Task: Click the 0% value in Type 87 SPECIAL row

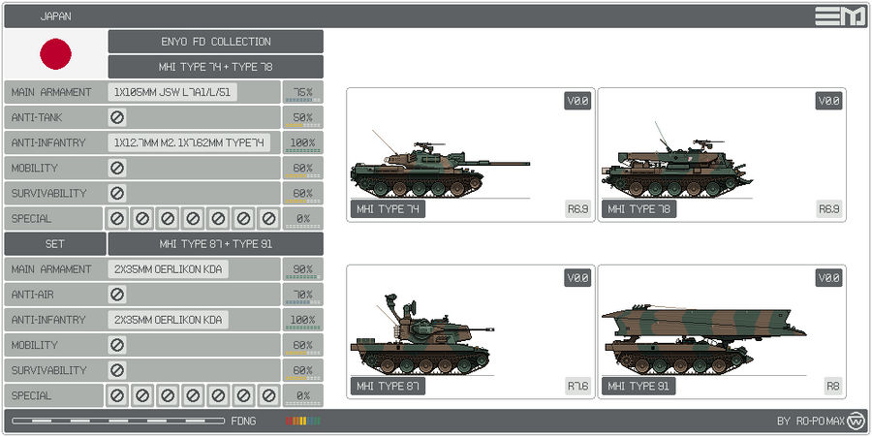Action: [302, 395]
